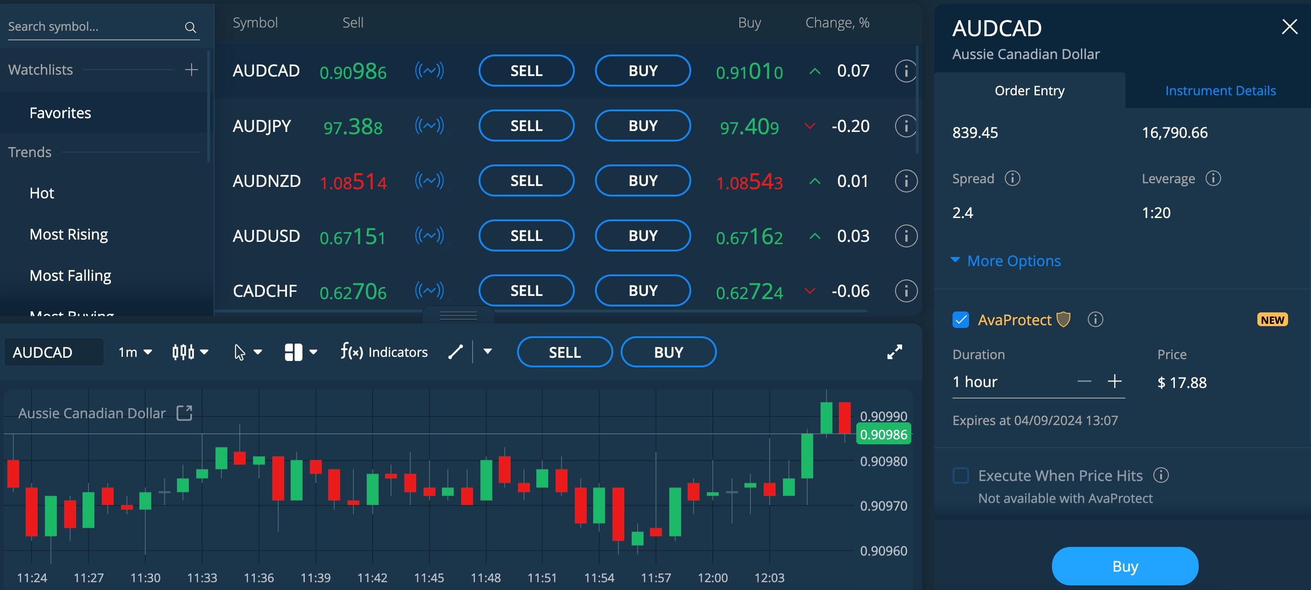Click the expand to fullscreen icon
1311x590 pixels.
point(895,351)
